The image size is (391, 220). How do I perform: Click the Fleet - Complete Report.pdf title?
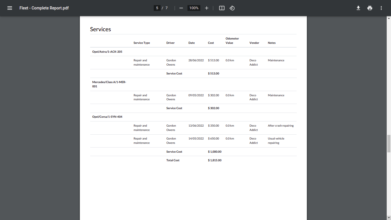[44, 8]
